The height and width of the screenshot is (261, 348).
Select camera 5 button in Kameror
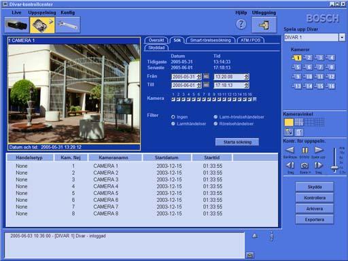coord(296,67)
